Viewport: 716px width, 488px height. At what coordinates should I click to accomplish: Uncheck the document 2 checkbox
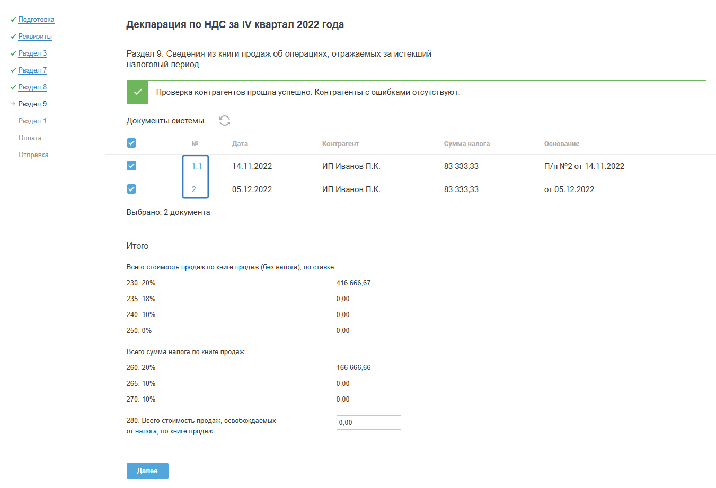coord(131,189)
